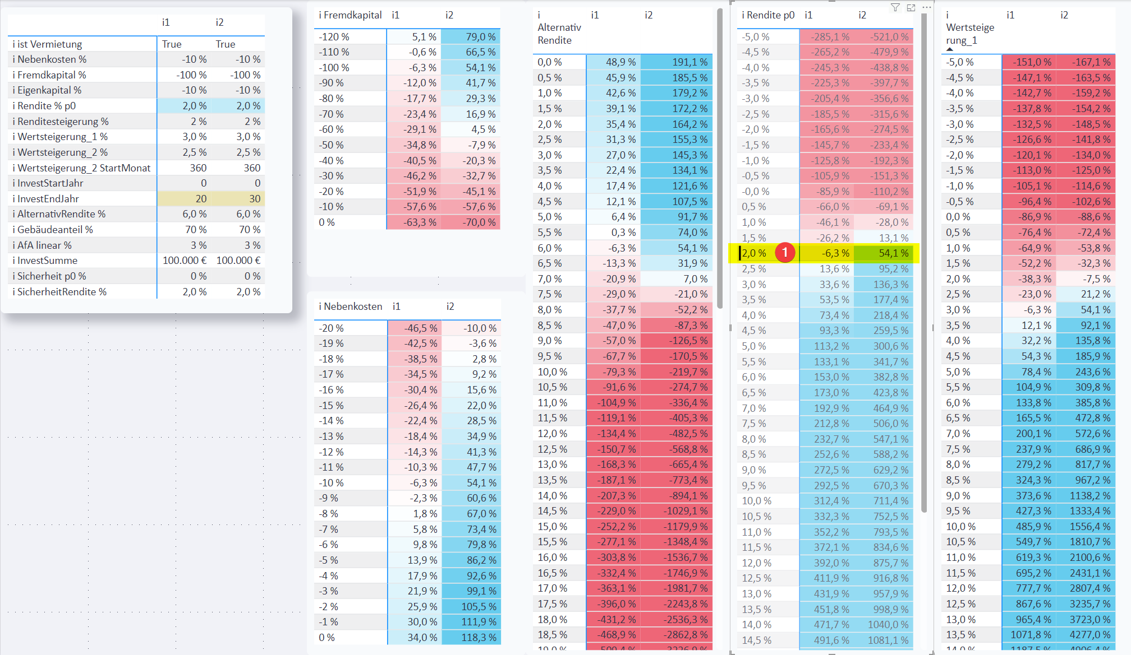Click the i Alternativ Rendite column header

click(559, 28)
